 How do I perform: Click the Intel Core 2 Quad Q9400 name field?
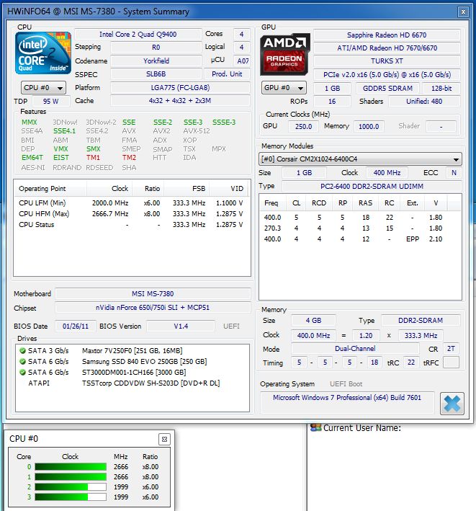[x=138, y=34]
